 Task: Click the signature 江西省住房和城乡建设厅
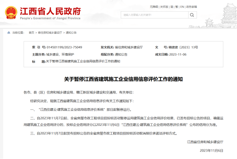point(205,142)
